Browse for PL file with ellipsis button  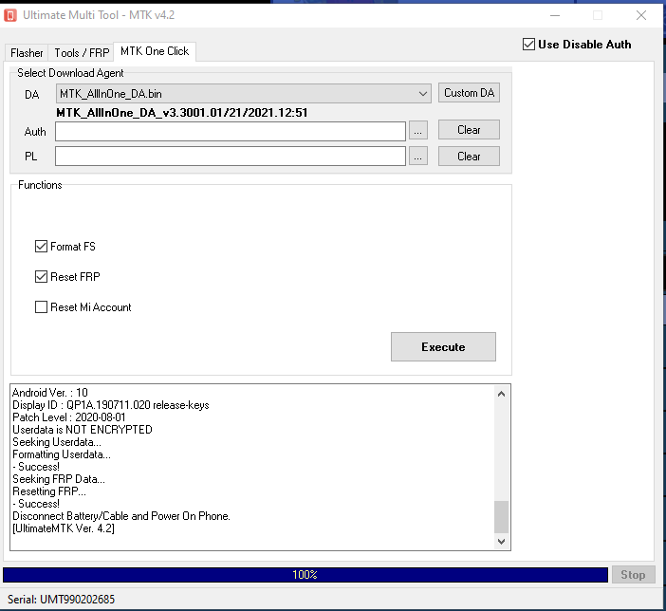click(418, 157)
